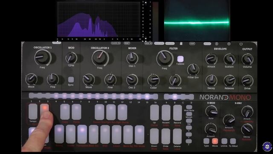Click the X-ENV Decay knob
The width and height of the screenshot is (273, 154).
[247, 130]
